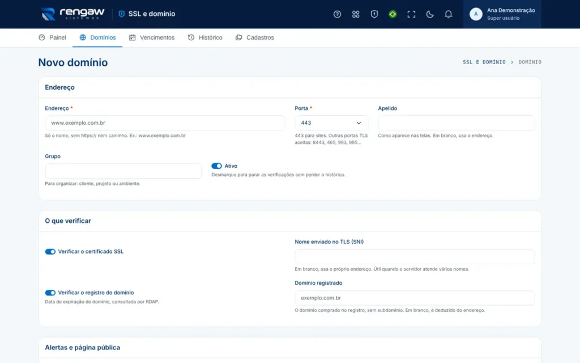Image resolution: width=580 pixels, height=363 pixels.
Task: Click the shield icon in top bar
Action: (x=374, y=14)
